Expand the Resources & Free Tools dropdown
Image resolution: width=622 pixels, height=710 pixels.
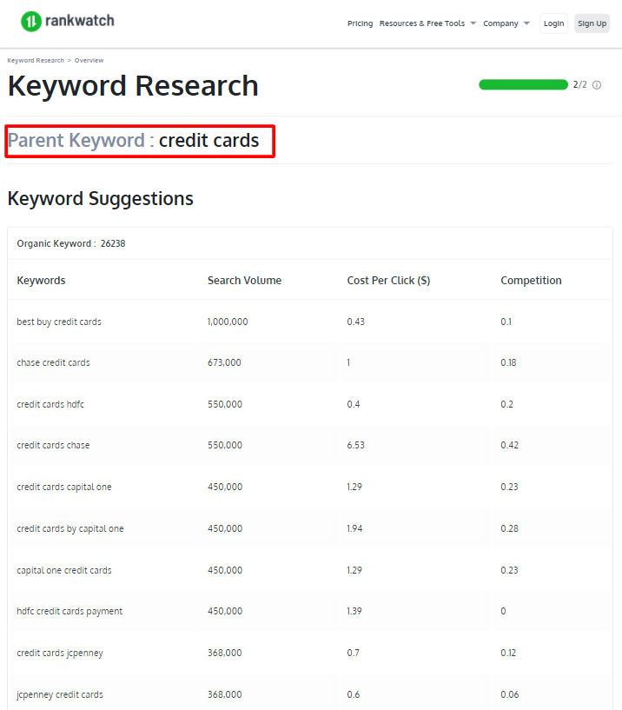(427, 23)
